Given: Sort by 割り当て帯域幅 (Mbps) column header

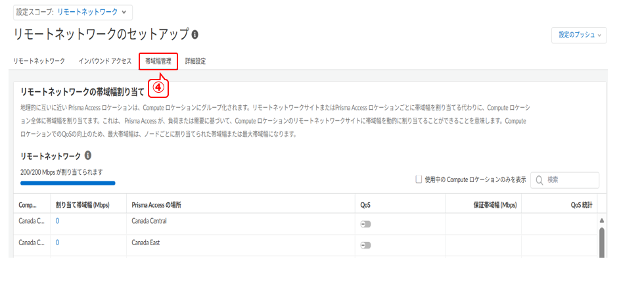Looking at the screenshot, I should pos(83,205).
